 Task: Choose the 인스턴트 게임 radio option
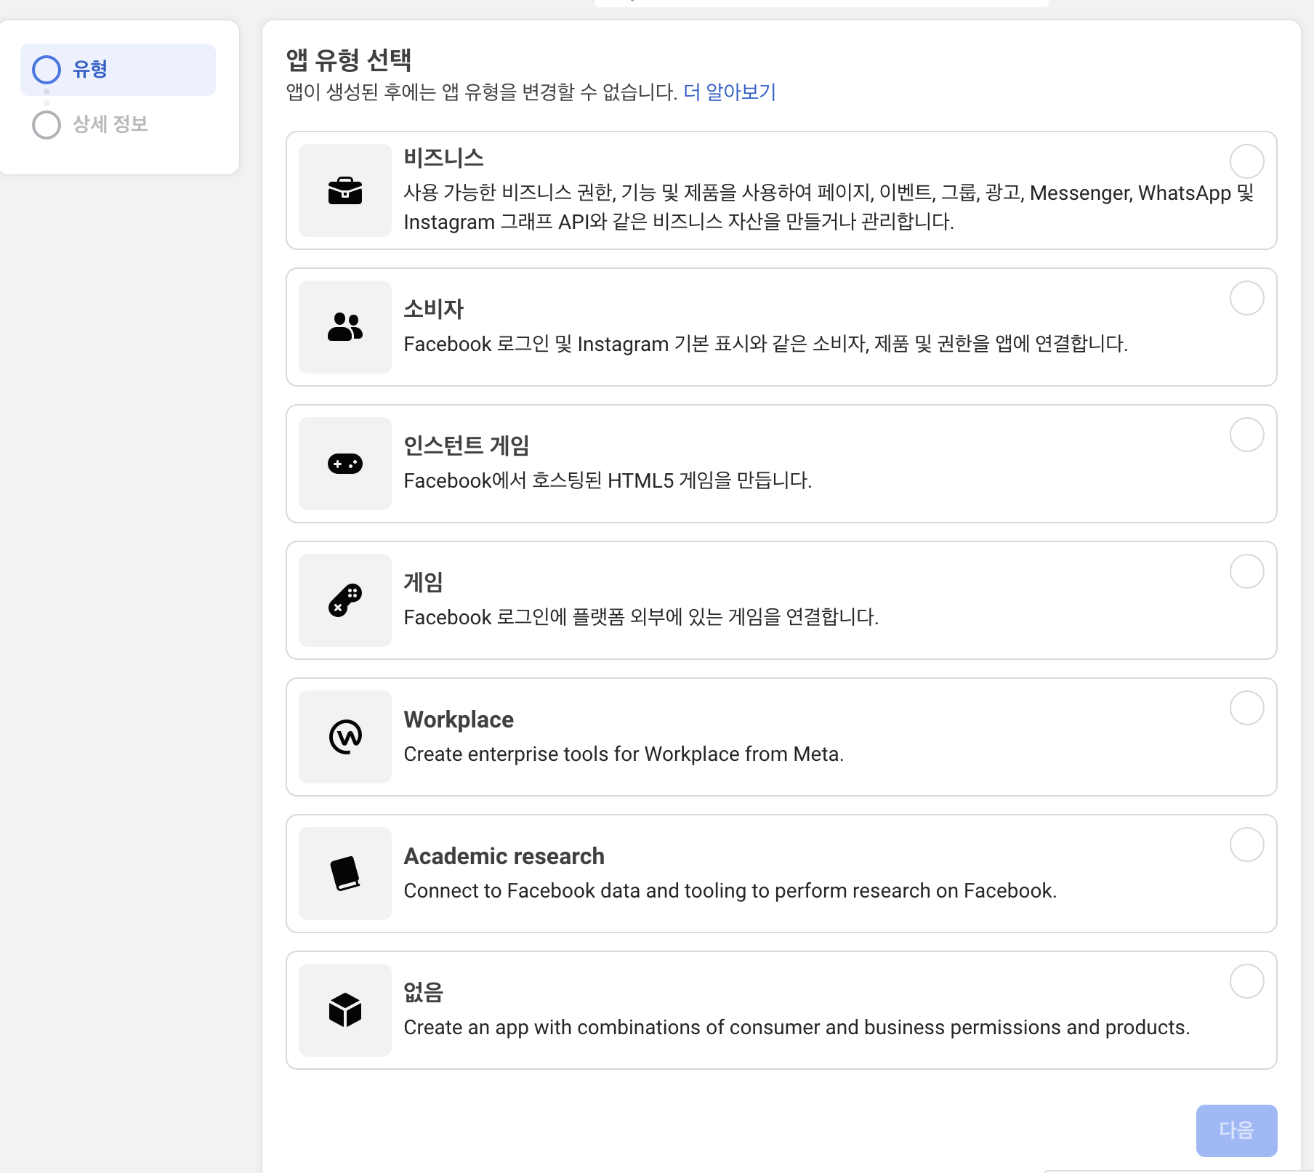(1247, 435)
